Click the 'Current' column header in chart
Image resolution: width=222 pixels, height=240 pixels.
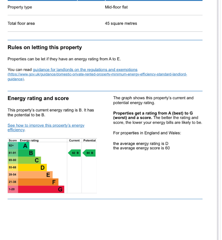coord(74,140)
